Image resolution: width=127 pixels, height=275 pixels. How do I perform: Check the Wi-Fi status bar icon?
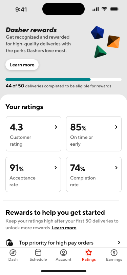[104, 9]
